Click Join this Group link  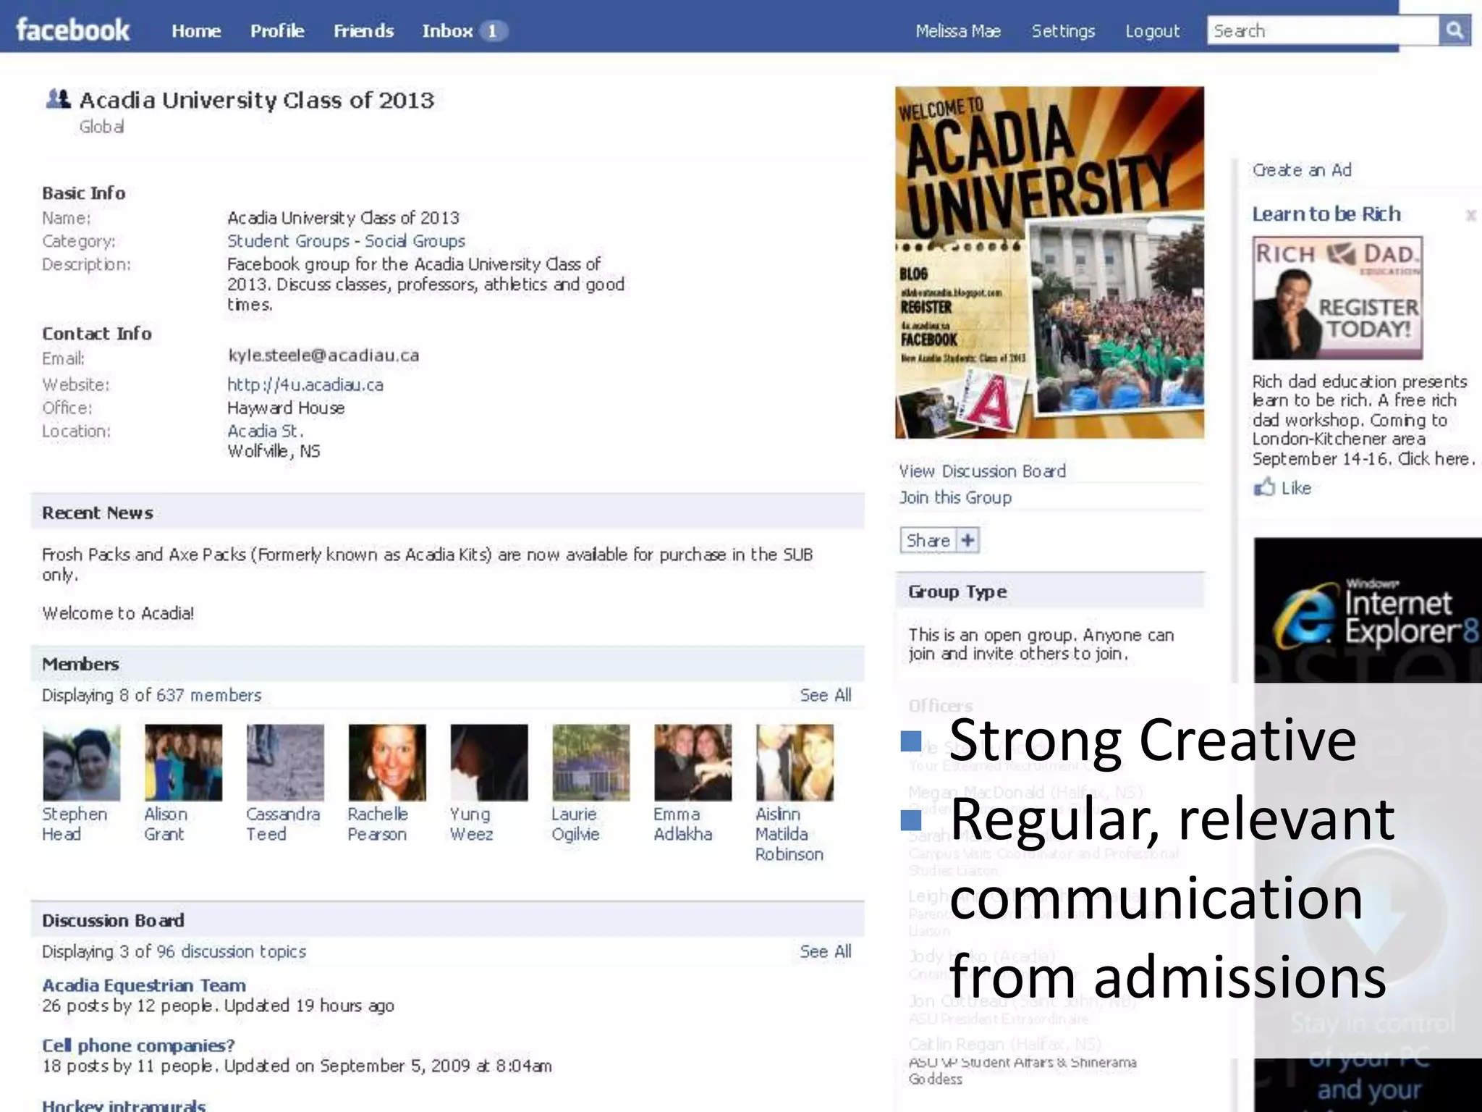tap(955, 497)
